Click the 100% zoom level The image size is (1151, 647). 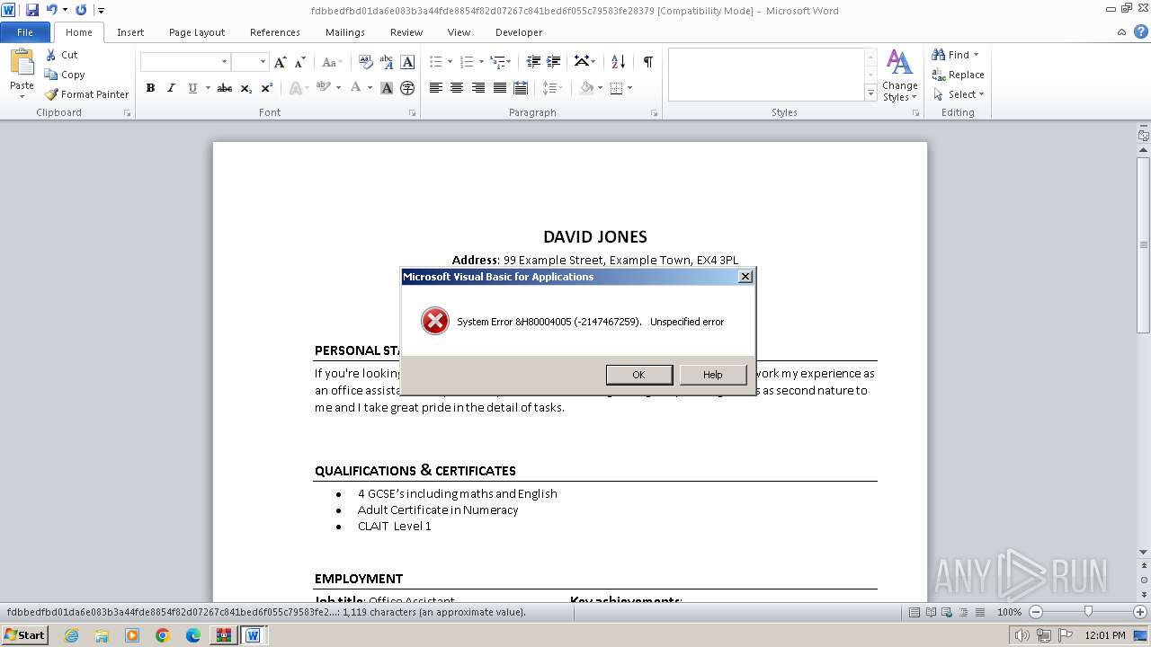(x=1009, y=612)
